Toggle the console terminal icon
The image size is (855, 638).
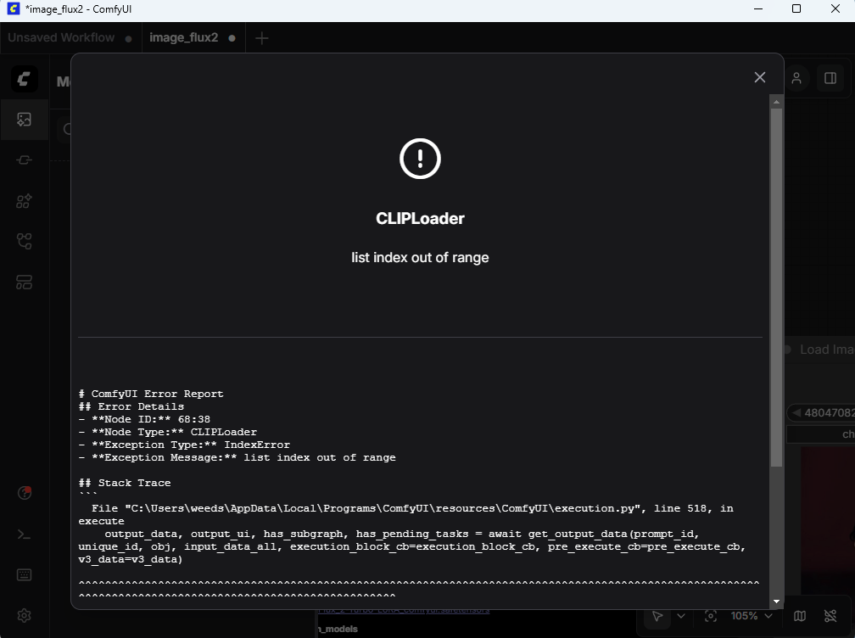24,534
